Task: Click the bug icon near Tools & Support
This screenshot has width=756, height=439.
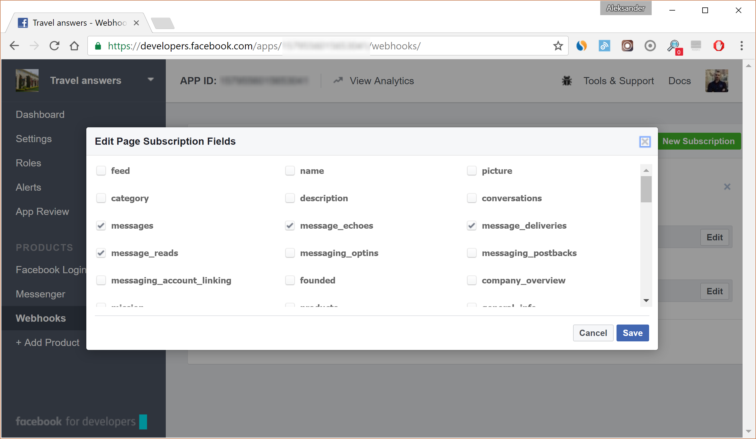Action: (x=566, y=80)
